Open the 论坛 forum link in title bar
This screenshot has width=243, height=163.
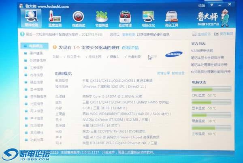(201, 5)
